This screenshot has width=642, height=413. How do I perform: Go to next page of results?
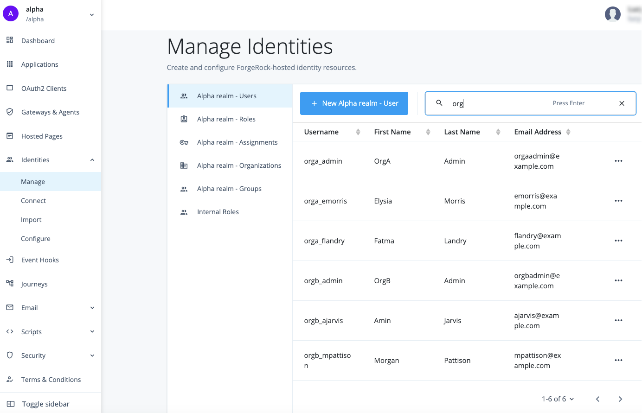[620, 399]
